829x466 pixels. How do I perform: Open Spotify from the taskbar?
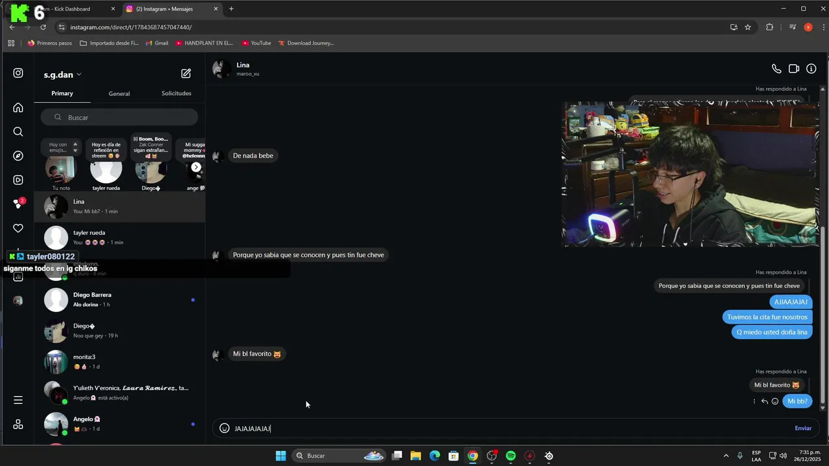coord(510,456)
